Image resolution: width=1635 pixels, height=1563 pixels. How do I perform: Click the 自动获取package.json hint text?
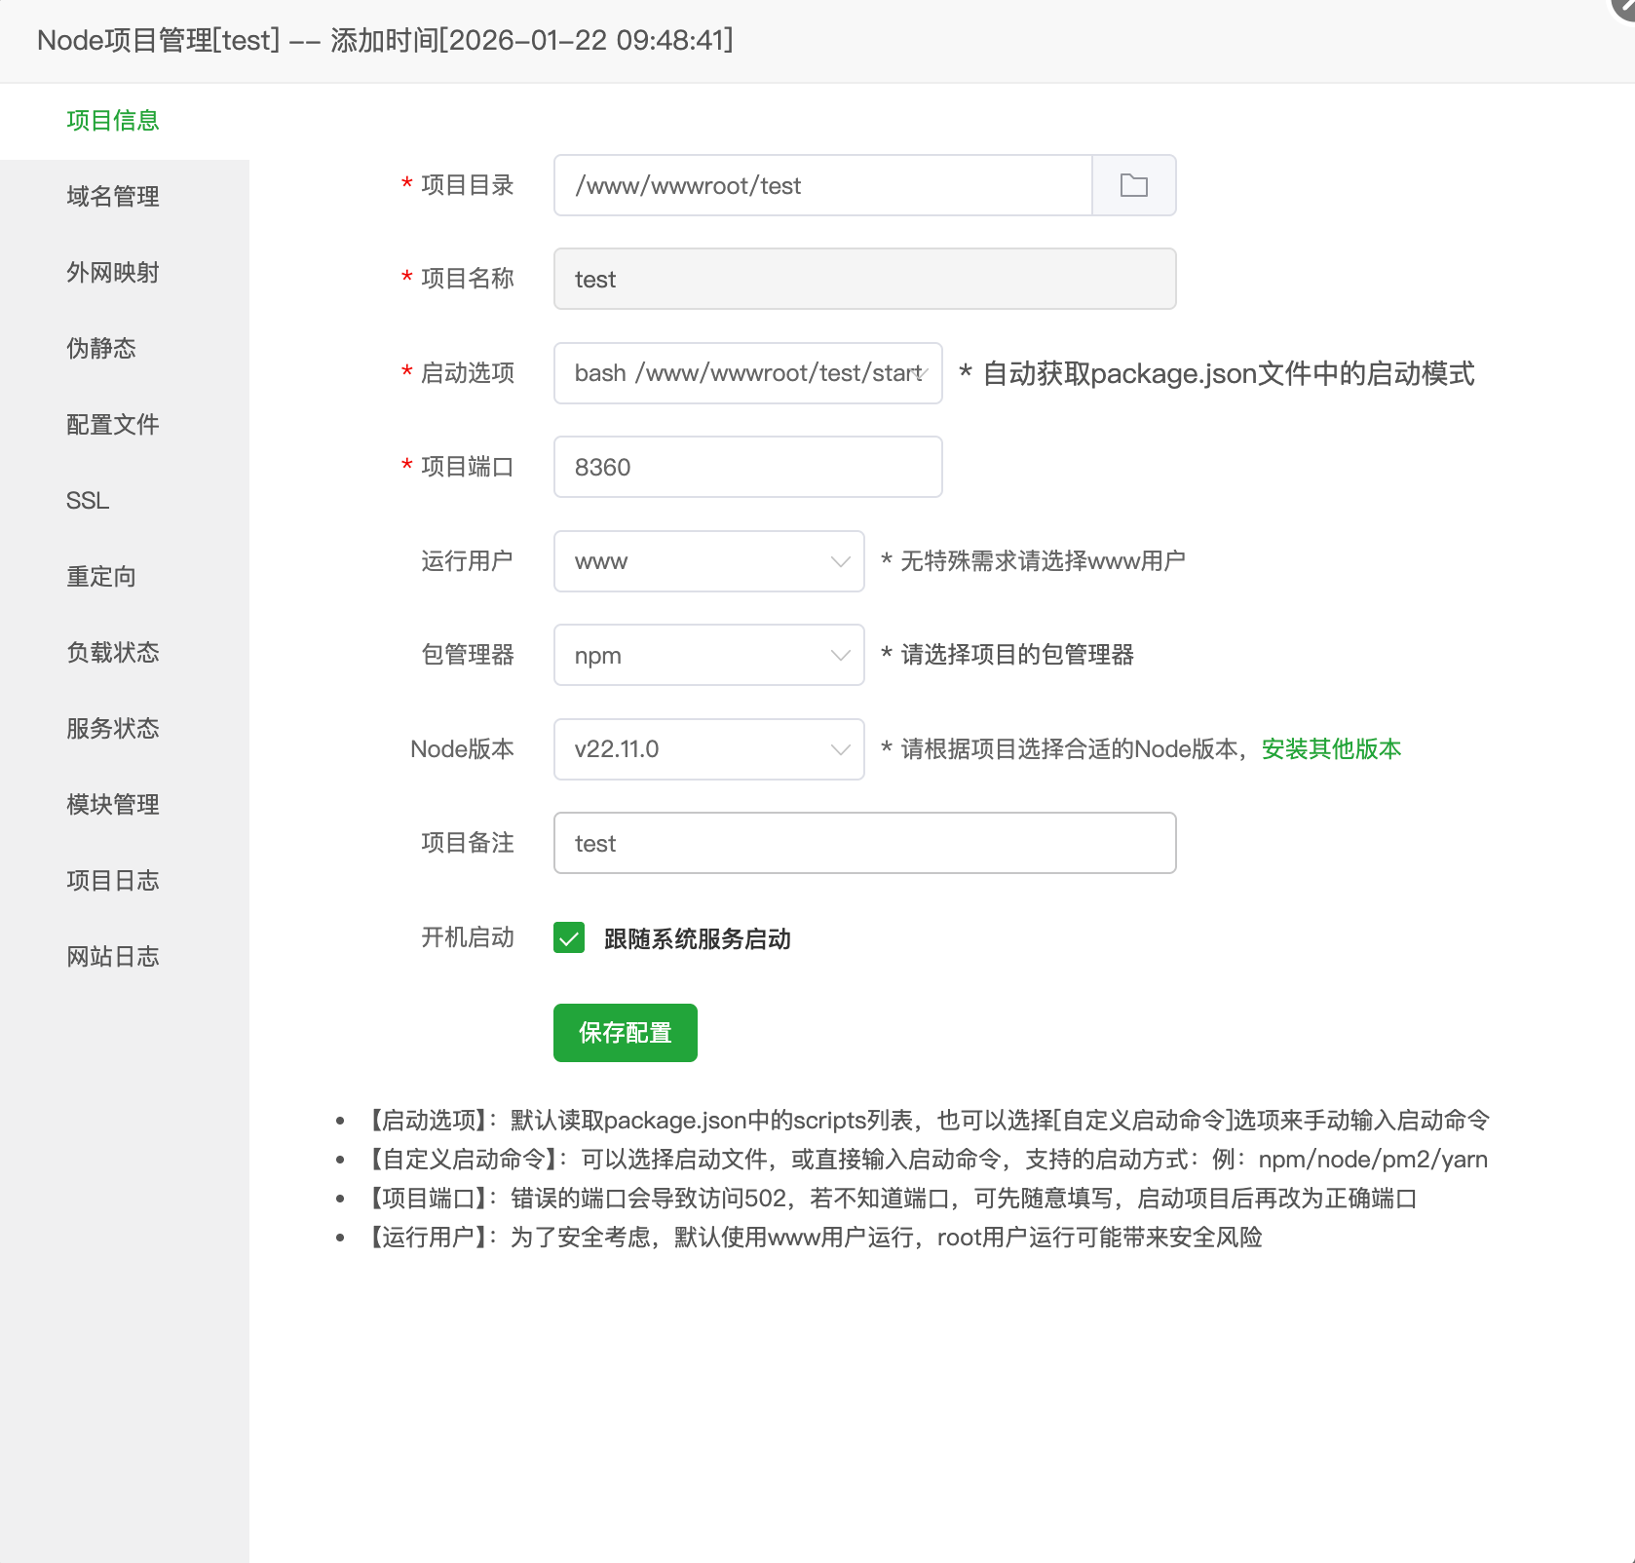click(x=1217, y=373)
